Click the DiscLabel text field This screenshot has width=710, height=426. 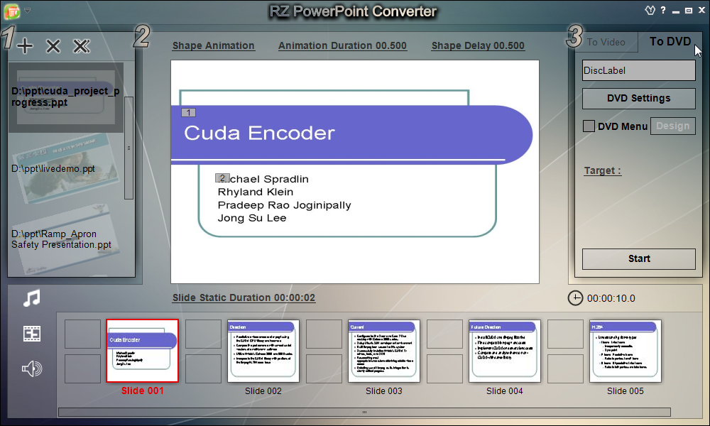(x=638, y=70)
